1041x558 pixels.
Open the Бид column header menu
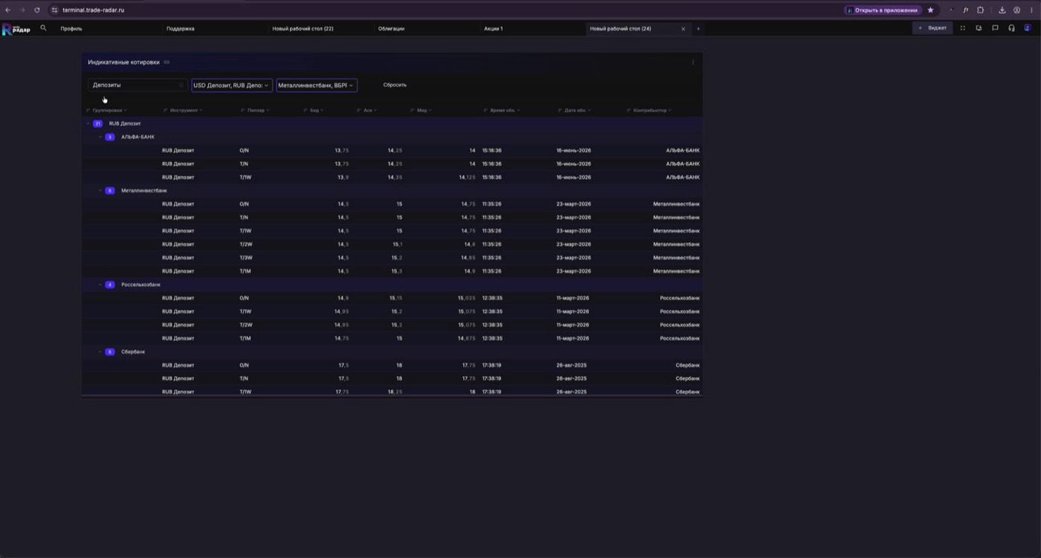point(322,111)
